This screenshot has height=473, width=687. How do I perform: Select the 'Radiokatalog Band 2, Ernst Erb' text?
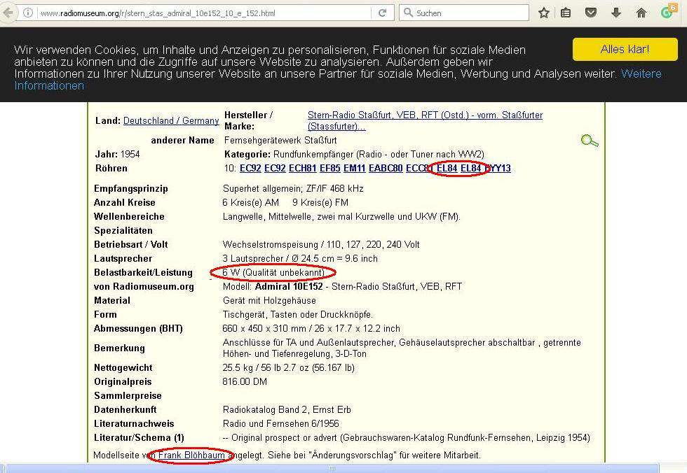point(287,409)
